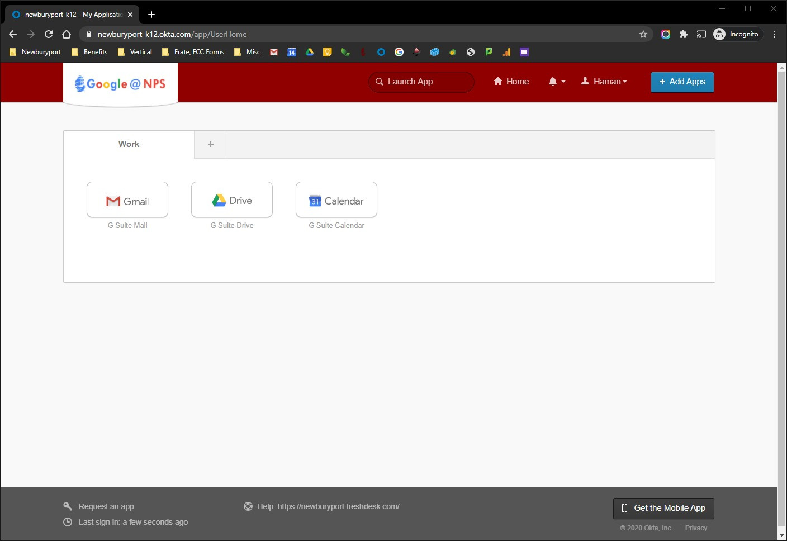Open the globe bookmark icon
The width and height of the screenshot is (787, 541).
pos(471,52)
